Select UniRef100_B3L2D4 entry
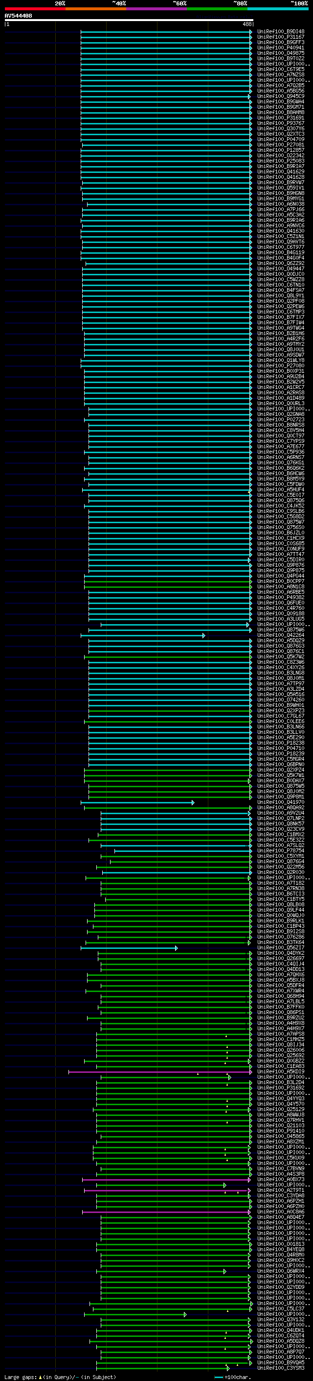 (x=280, y=1082)
